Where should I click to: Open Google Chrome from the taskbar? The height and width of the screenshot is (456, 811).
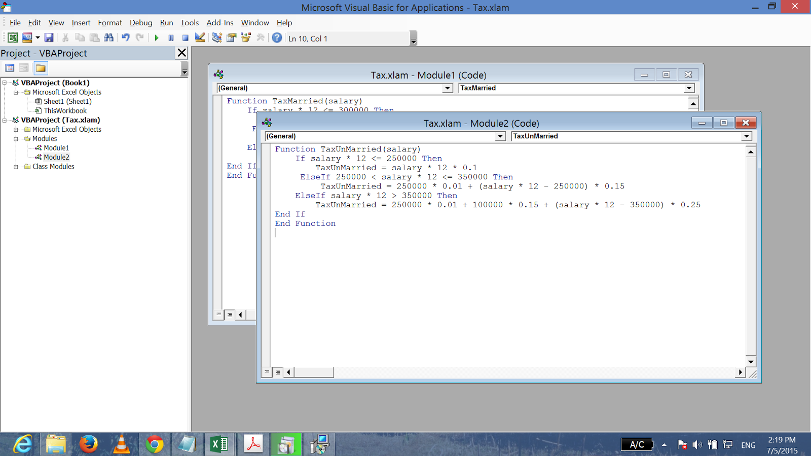tap(155, 445)
